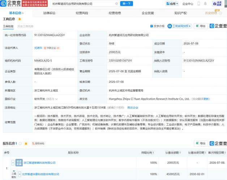
Task: Click the blue 查一下 search button
Action: click(x=127, y=4)
